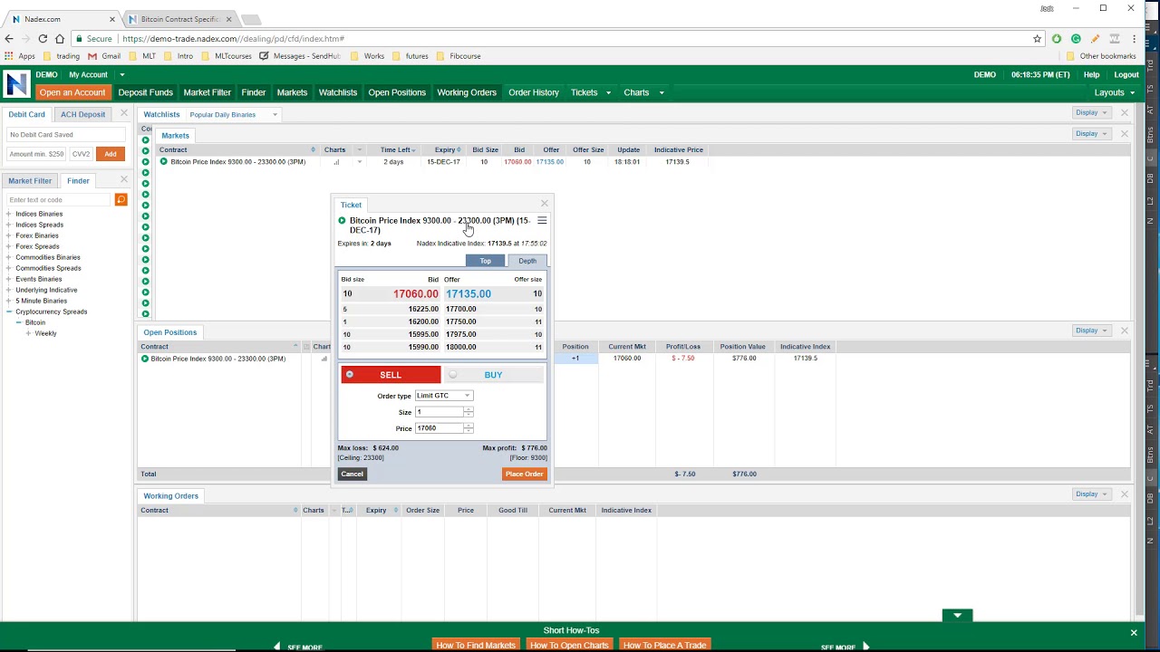Screen dimensions: 1160x652
Task: Click Place Order button
Action: (x=524, y=474)
